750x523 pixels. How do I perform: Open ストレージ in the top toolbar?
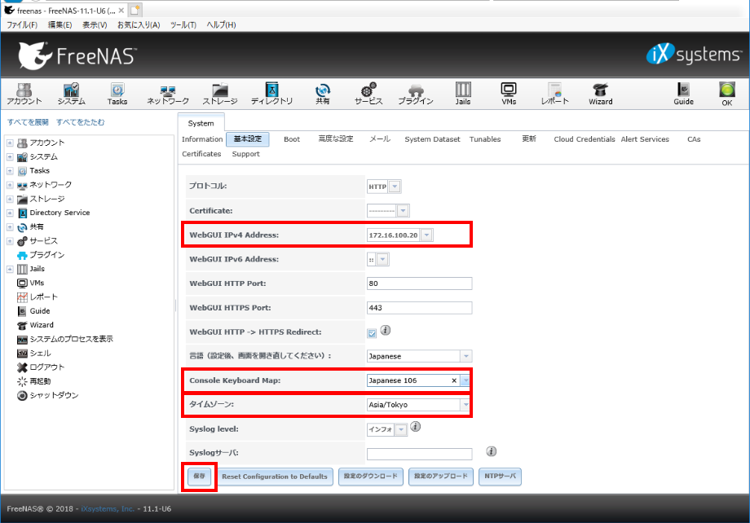pos(220,94)
